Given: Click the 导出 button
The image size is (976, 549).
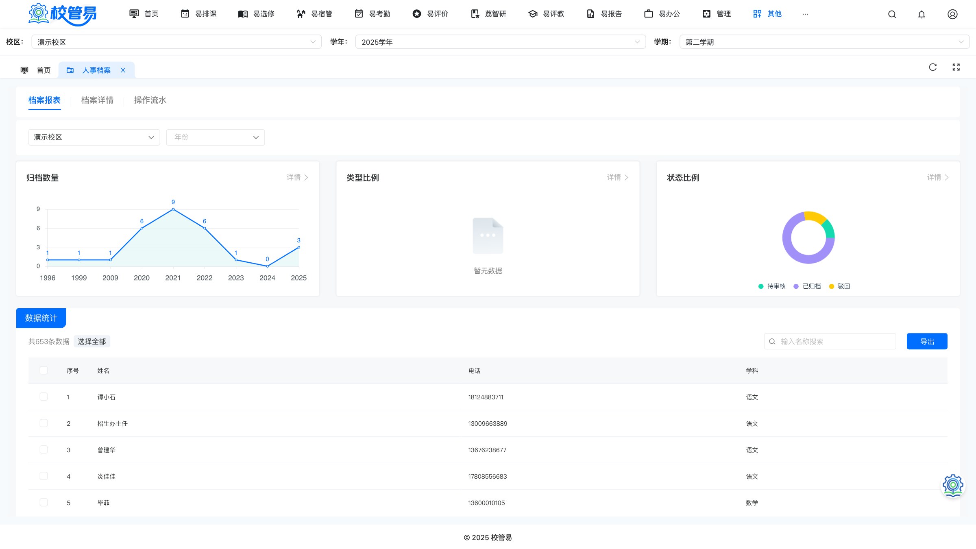Looking at the screenshot, I should [x=927, y=342].
